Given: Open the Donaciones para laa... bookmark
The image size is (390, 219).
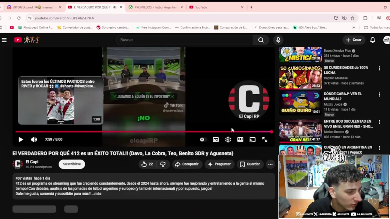Looking at the screenshot, I should click(x=271, y=27).
